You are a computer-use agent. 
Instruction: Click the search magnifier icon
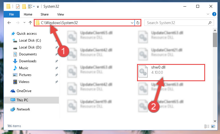point(210,23)
